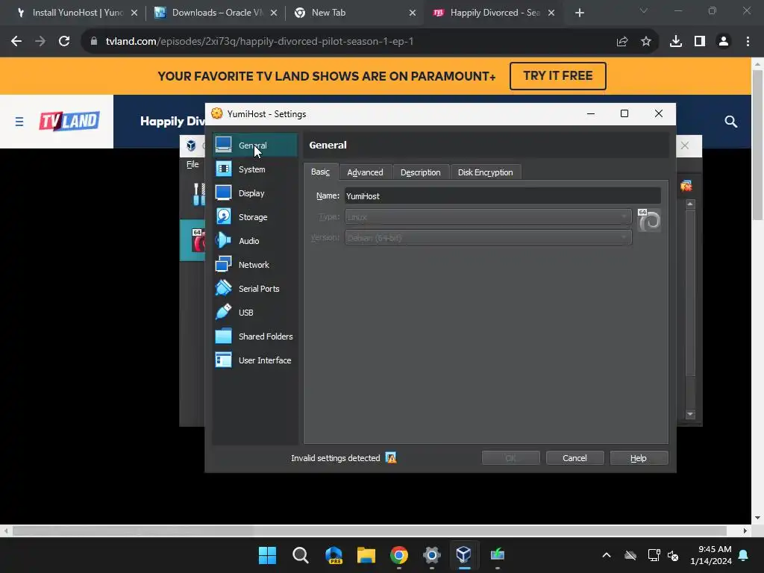Open Network settings category

(x=255, y=265)
